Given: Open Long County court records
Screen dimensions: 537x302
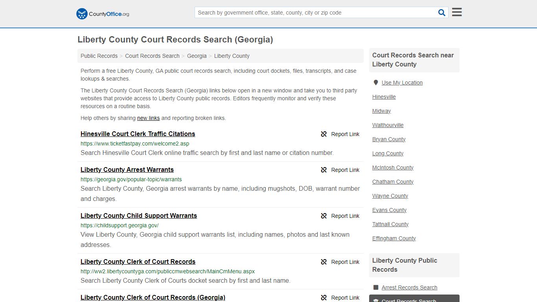Looking at the screenshot, I should pos(388,153).
